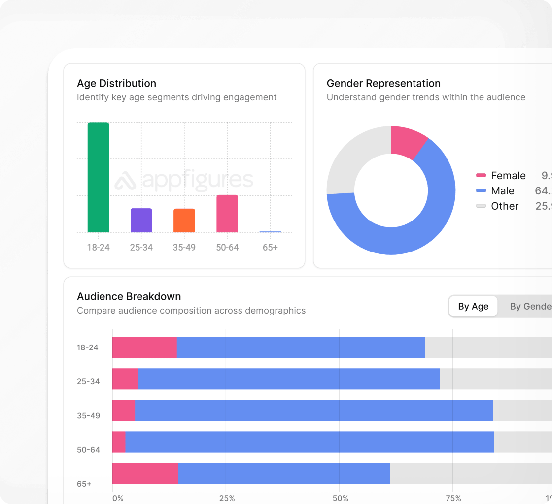Click the 65+ label under bar chart
This screenshot has height=504, width=552.
(x=270, y=247)
